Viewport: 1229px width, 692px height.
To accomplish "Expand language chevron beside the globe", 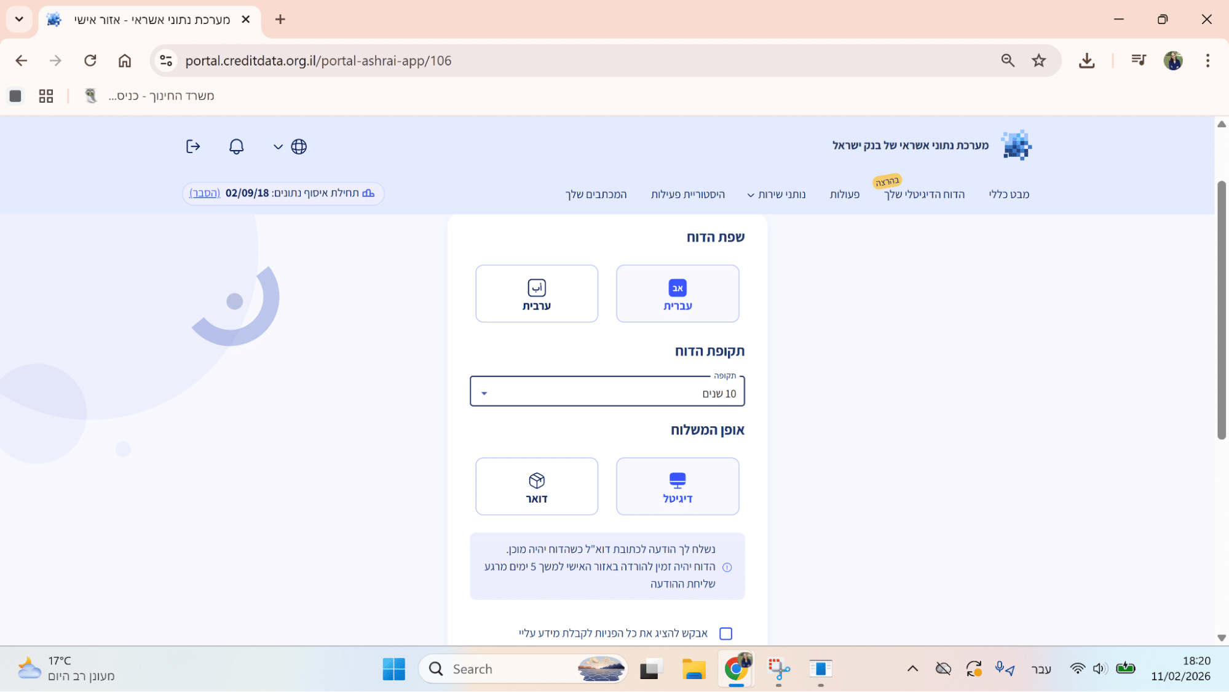I will click(278, 146).
